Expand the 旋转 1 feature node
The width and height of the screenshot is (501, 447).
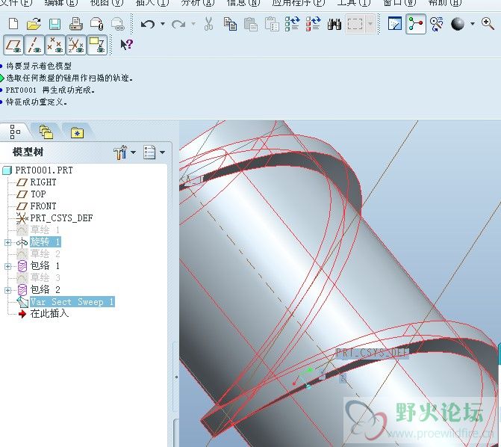click(x=7, y=242)
